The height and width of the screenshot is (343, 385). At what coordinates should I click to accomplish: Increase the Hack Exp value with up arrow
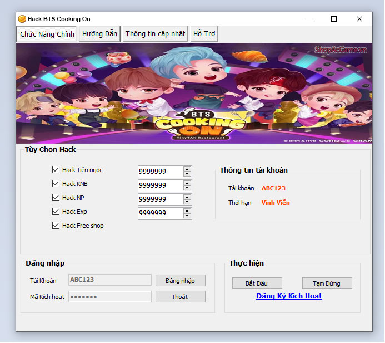187,211
